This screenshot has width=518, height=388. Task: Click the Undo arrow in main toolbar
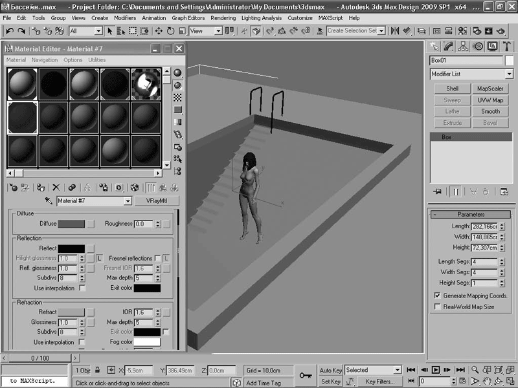click(x=10, y=31)
